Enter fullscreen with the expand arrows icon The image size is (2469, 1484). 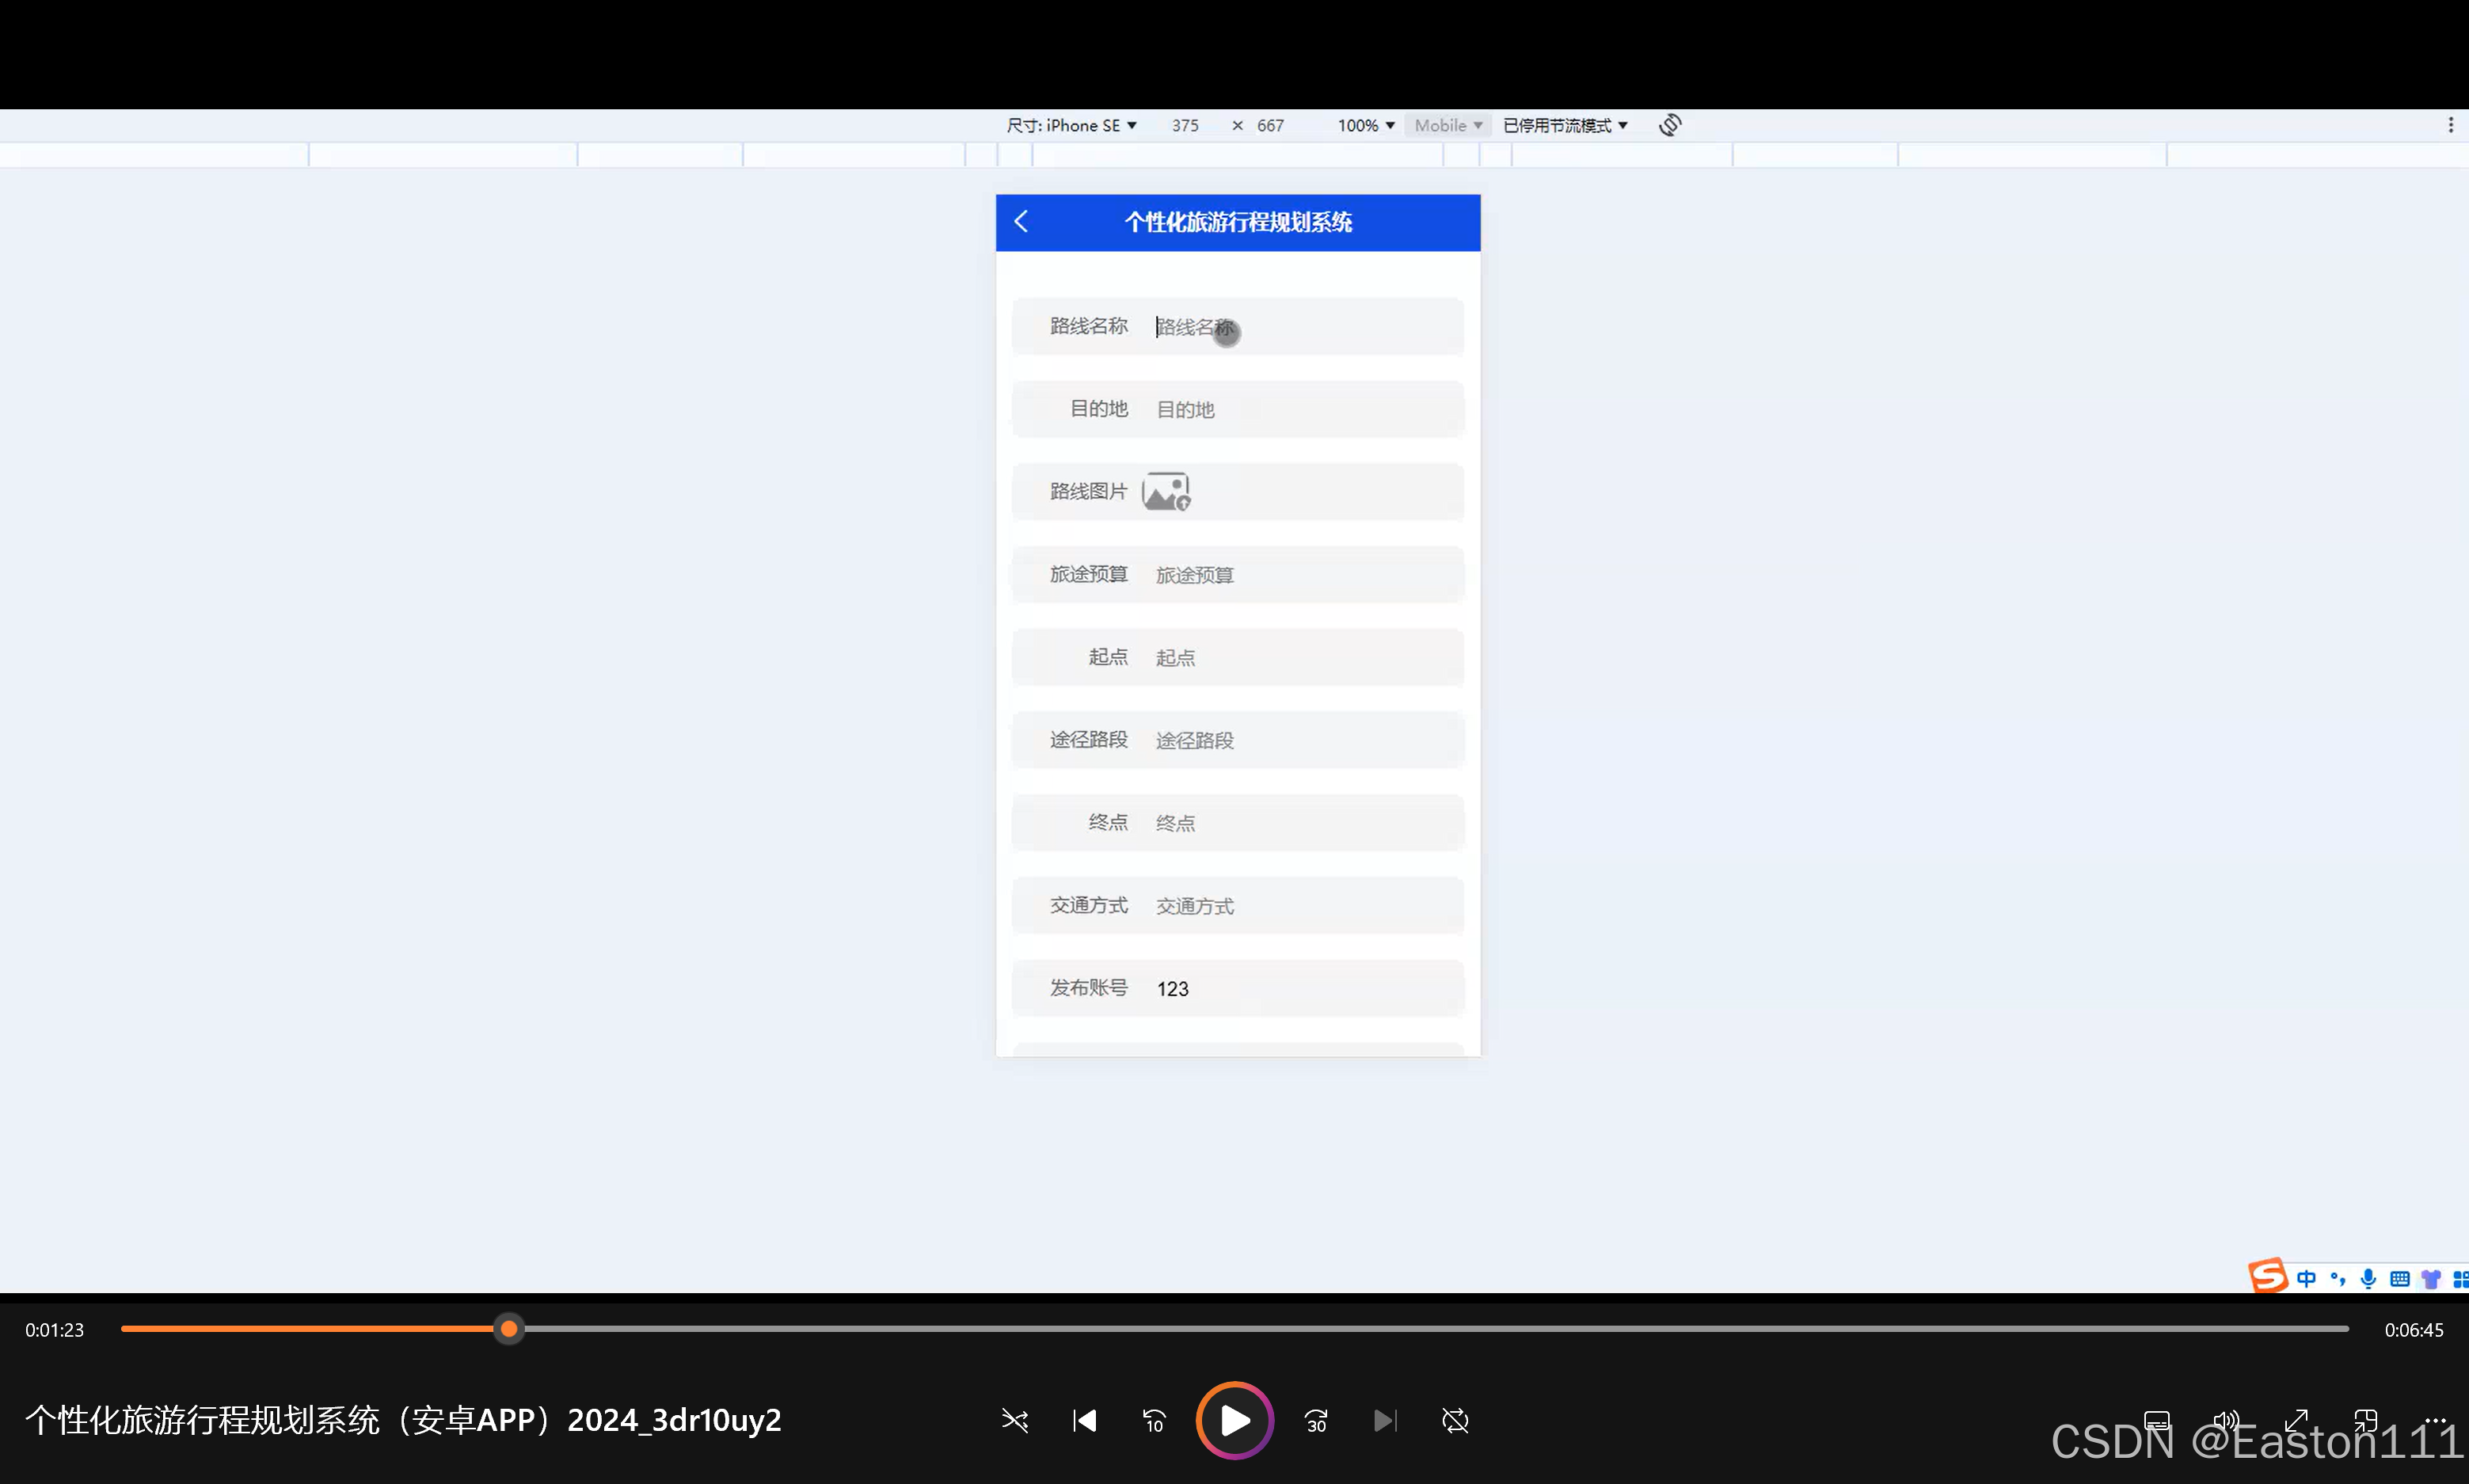2296,1420
